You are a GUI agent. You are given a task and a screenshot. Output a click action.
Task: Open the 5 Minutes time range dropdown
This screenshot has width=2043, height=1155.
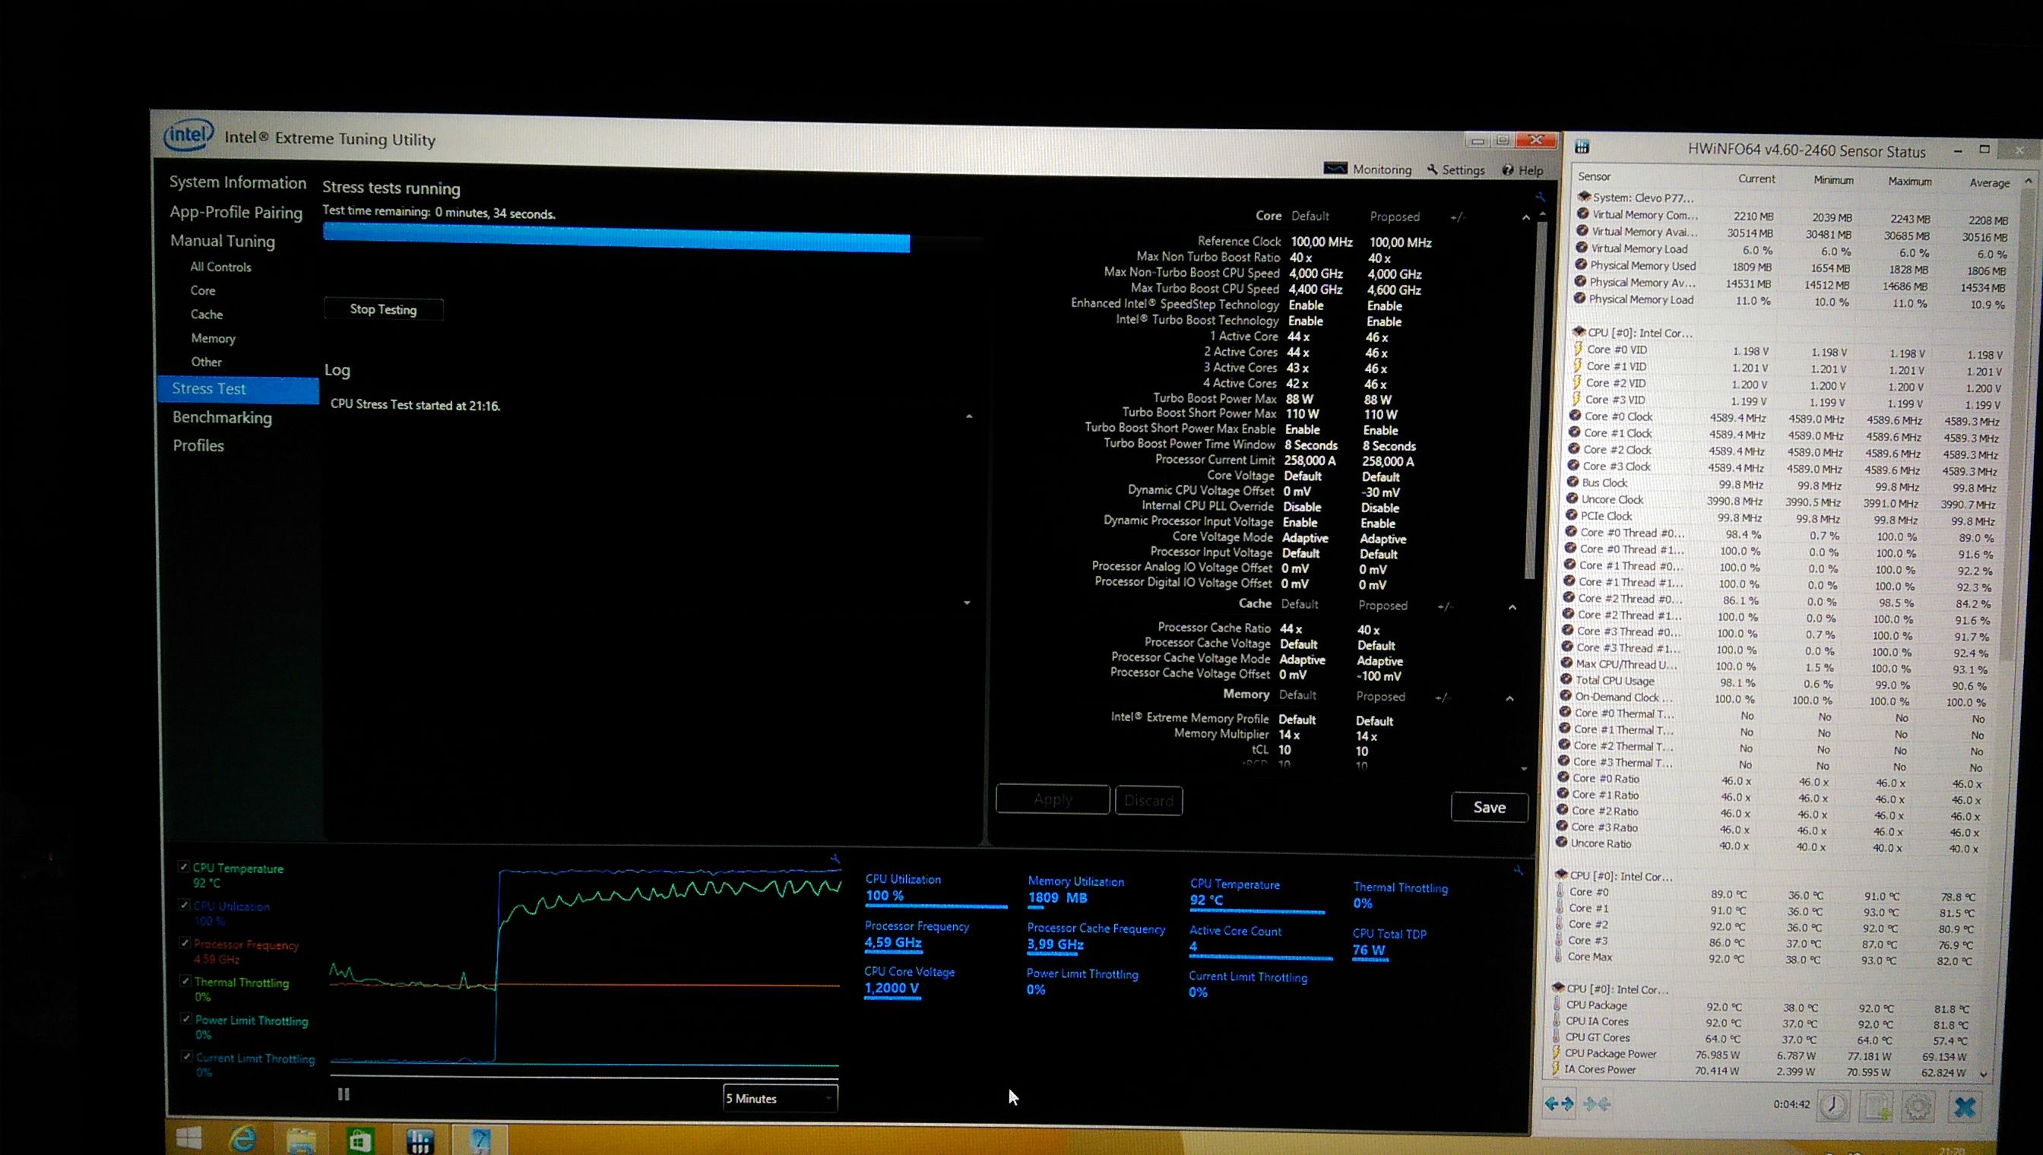780,1099
